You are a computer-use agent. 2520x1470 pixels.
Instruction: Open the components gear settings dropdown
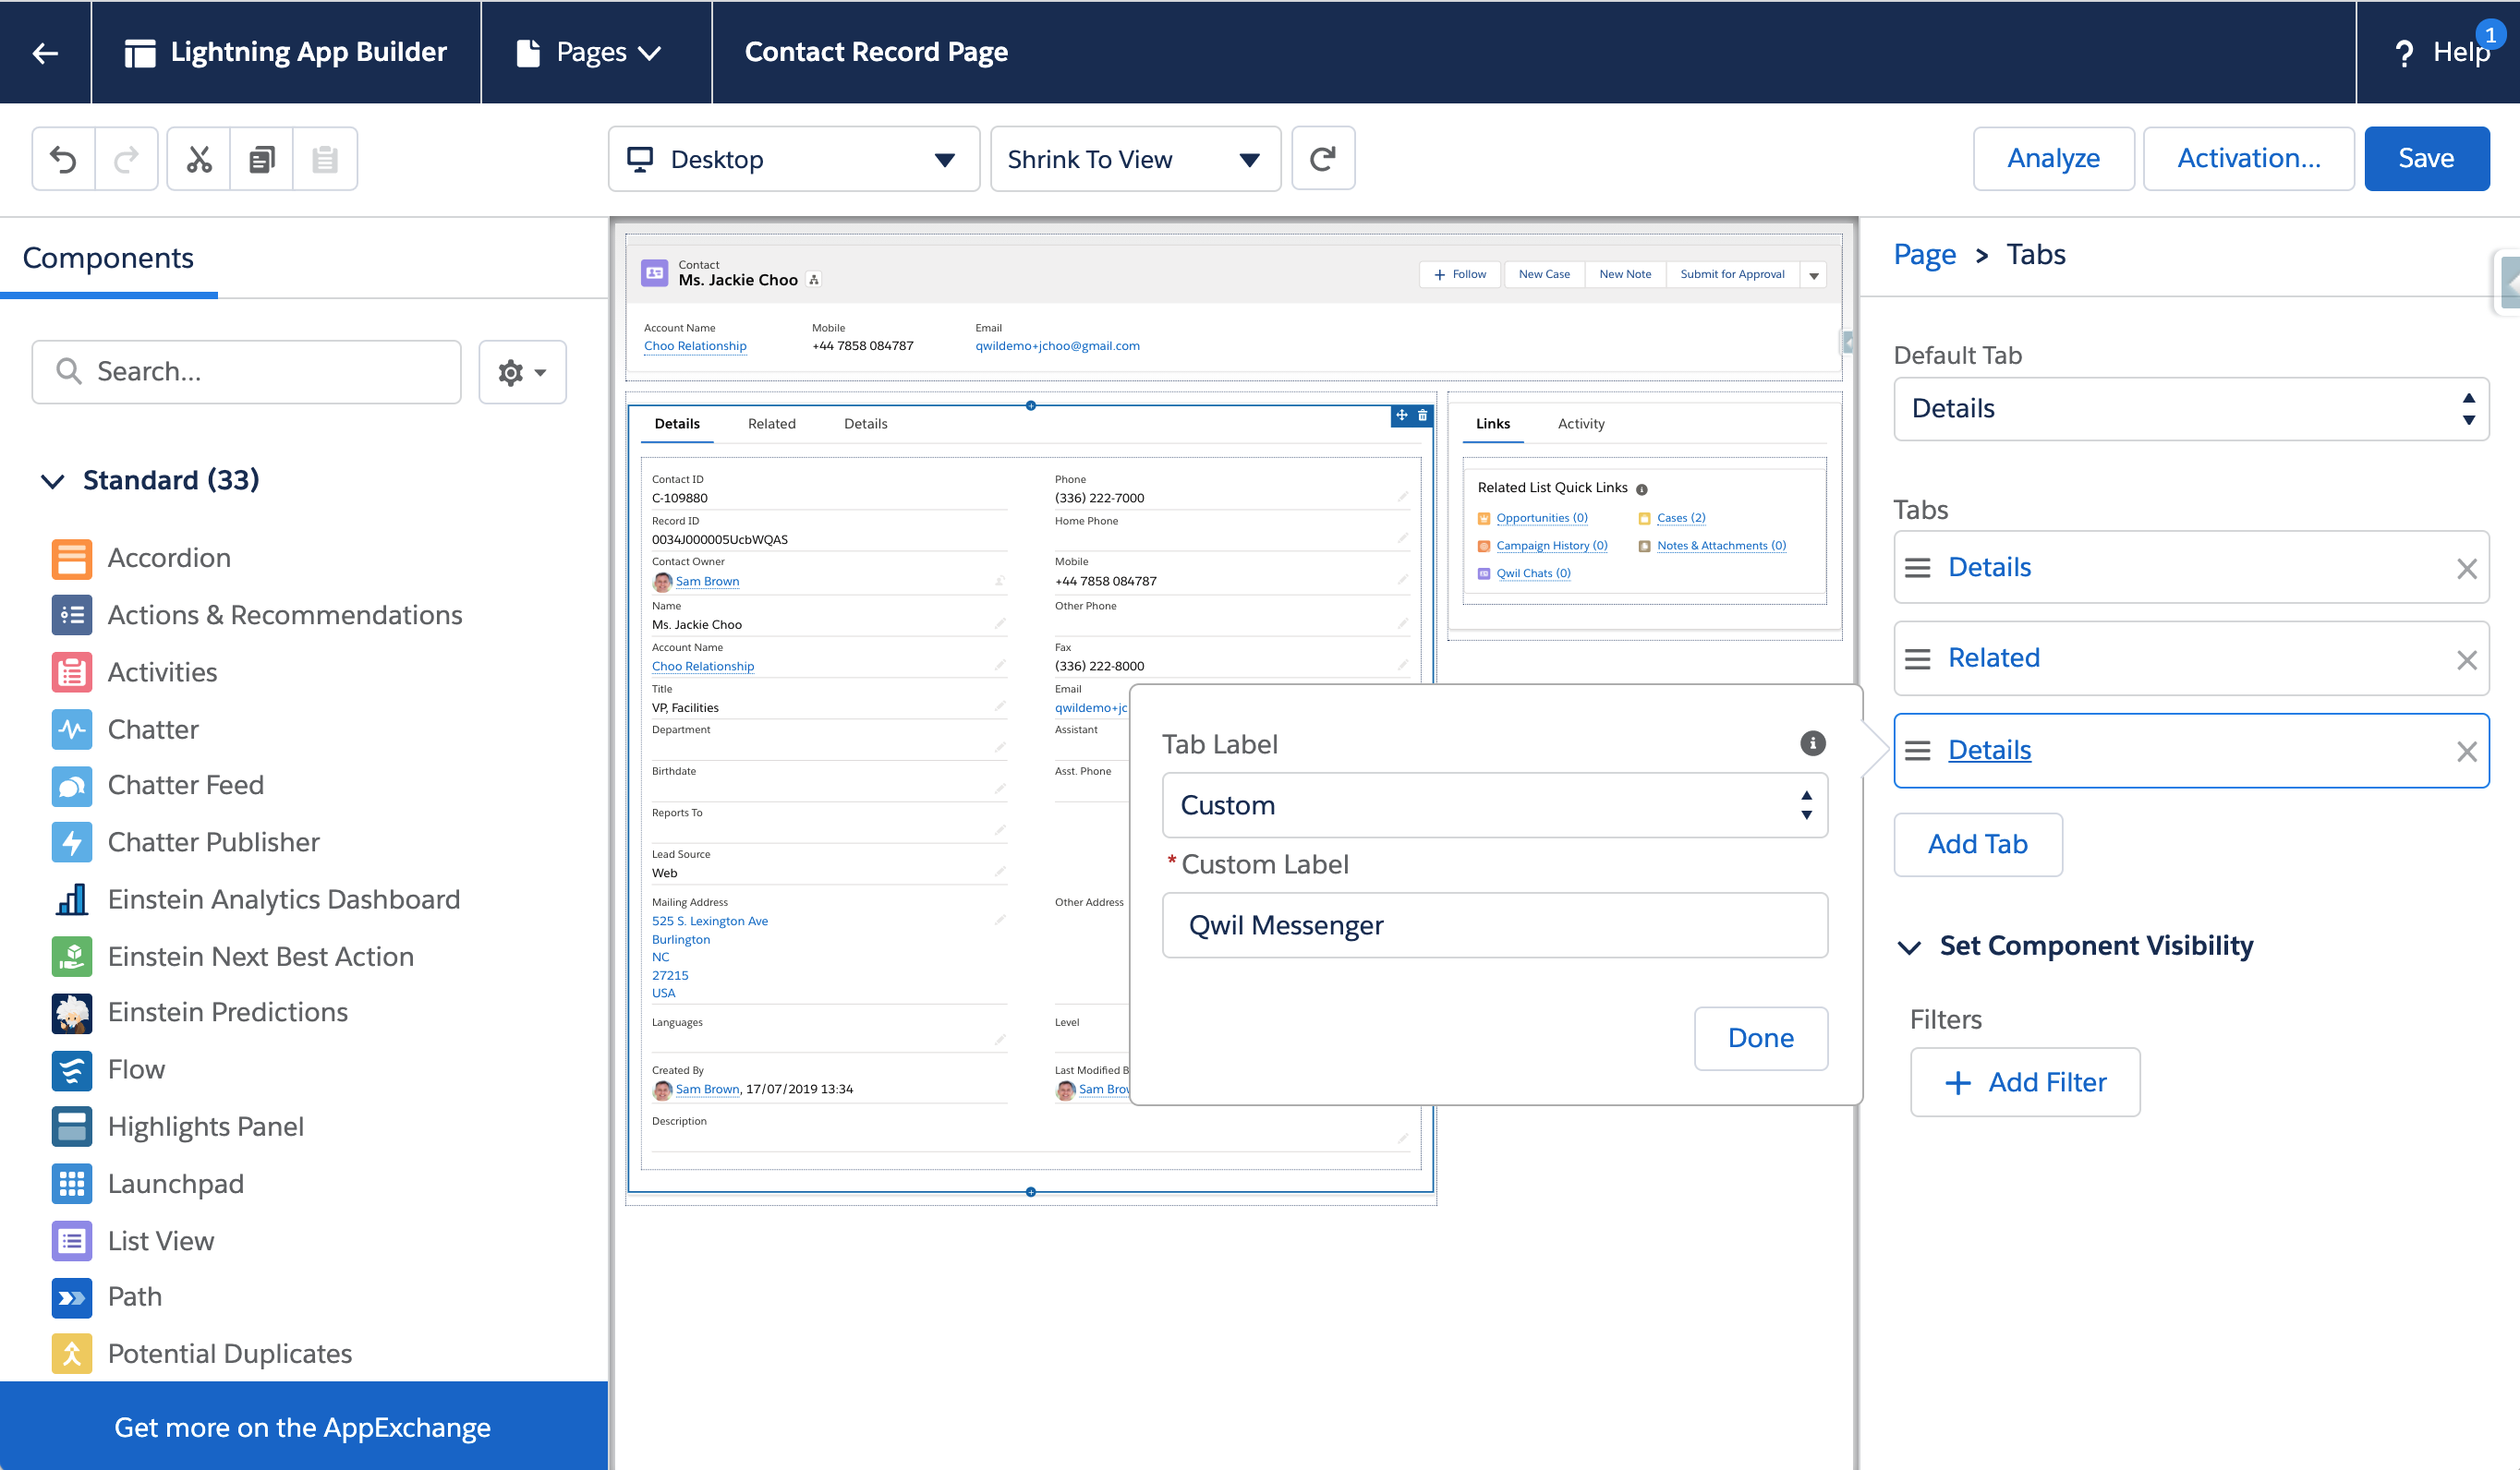(x=522, y=372)
